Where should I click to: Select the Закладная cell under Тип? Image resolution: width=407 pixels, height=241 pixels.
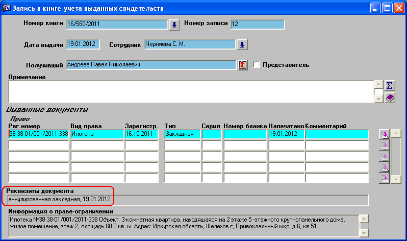pos(183,134)
